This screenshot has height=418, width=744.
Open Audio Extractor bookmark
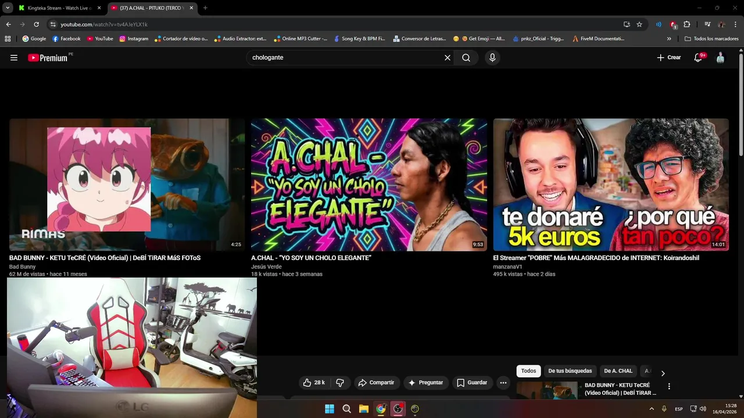click(x=239, y=39)
